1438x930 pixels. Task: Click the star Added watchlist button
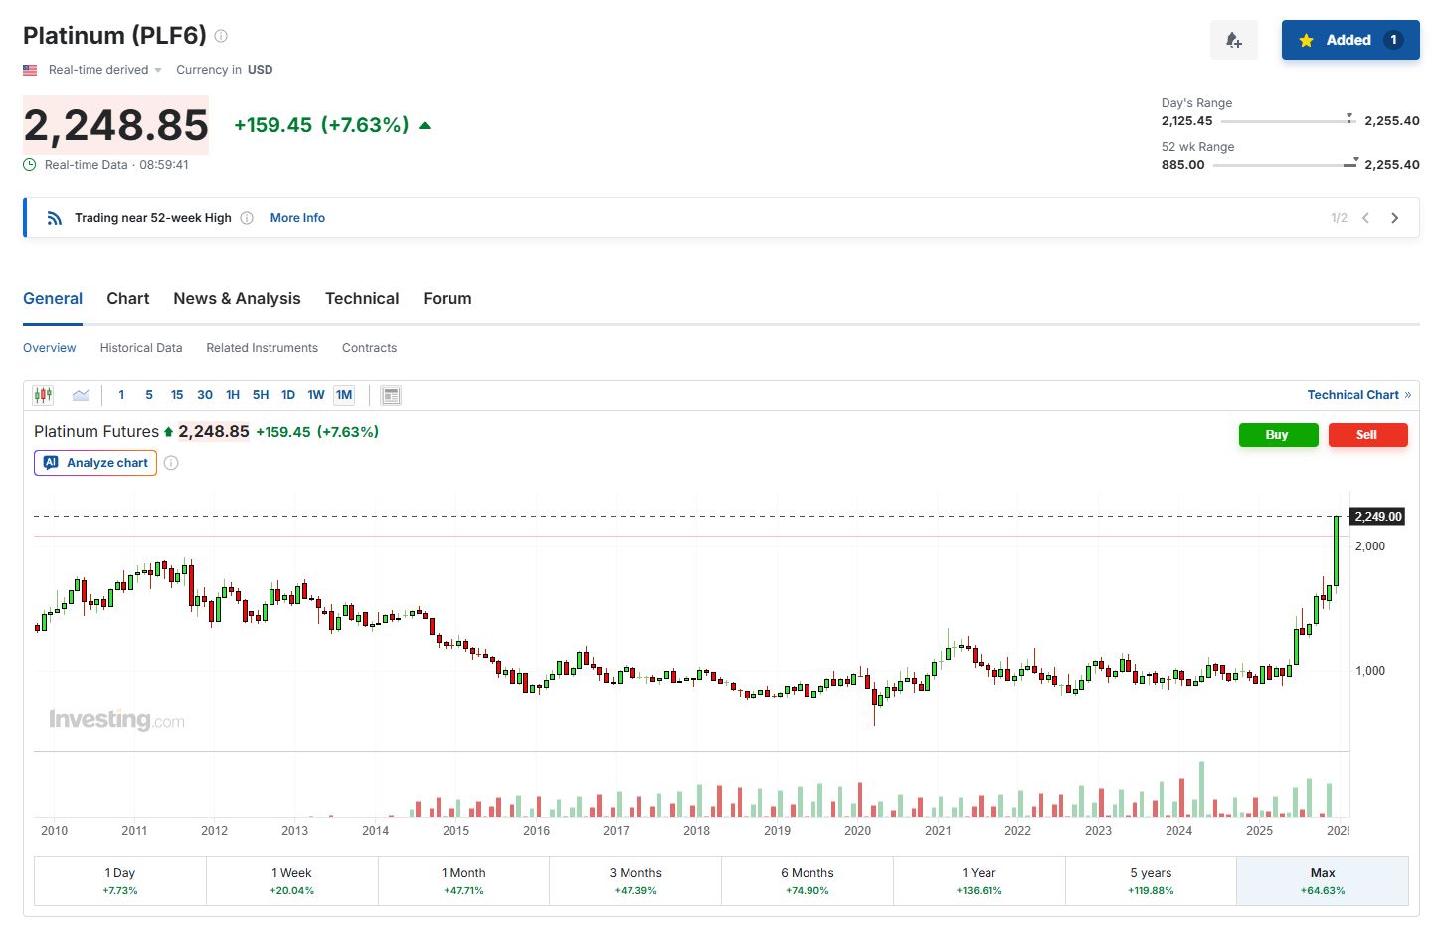pyautogui.click(x=1350, y=40)
